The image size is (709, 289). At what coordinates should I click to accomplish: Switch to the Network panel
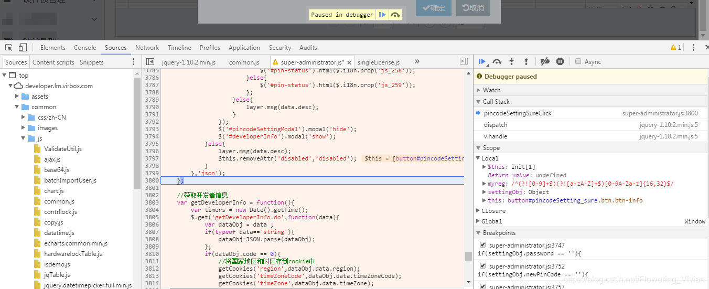147,48
